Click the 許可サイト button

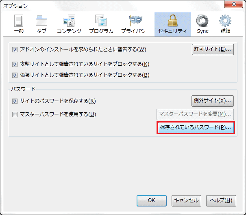pyautogui.click(x=213, y=49)
